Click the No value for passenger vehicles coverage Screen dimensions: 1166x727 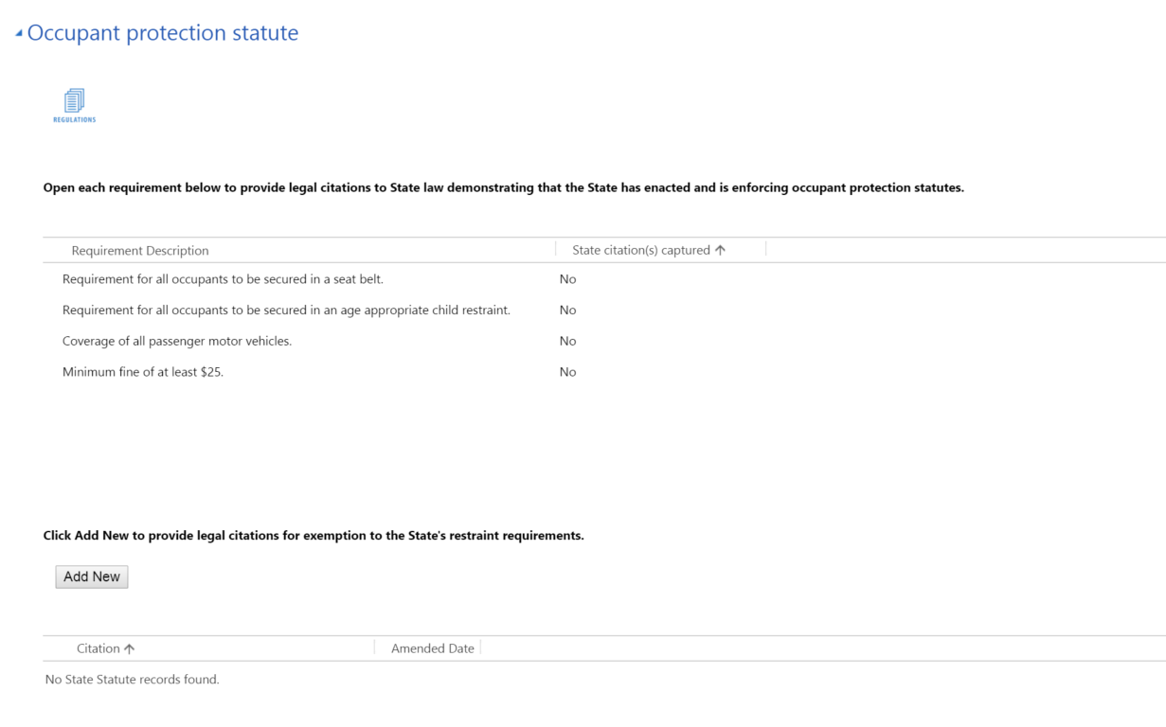pyautogui.click(x=567, y=341)
